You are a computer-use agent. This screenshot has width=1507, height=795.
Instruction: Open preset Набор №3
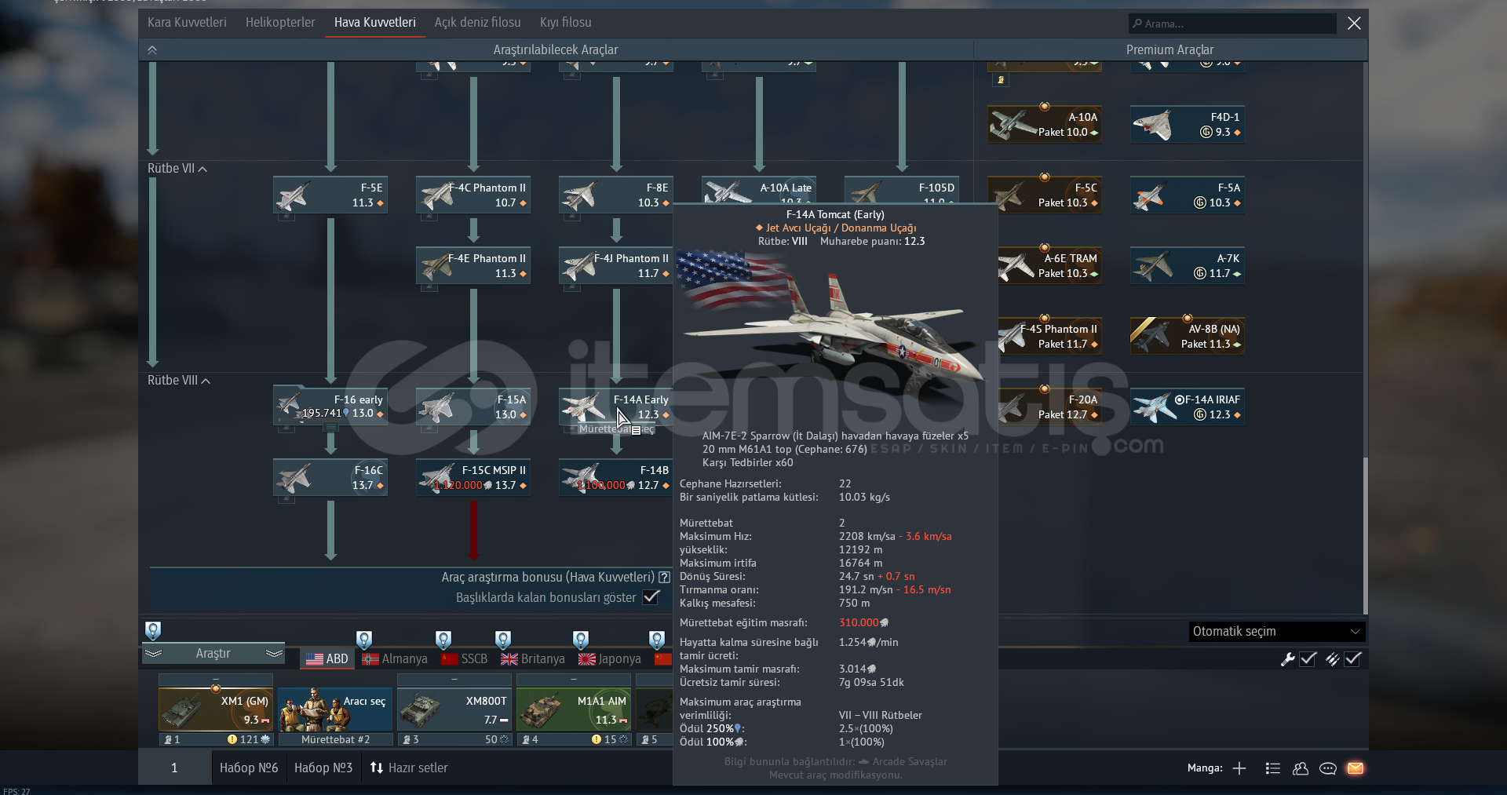(323, 768)
